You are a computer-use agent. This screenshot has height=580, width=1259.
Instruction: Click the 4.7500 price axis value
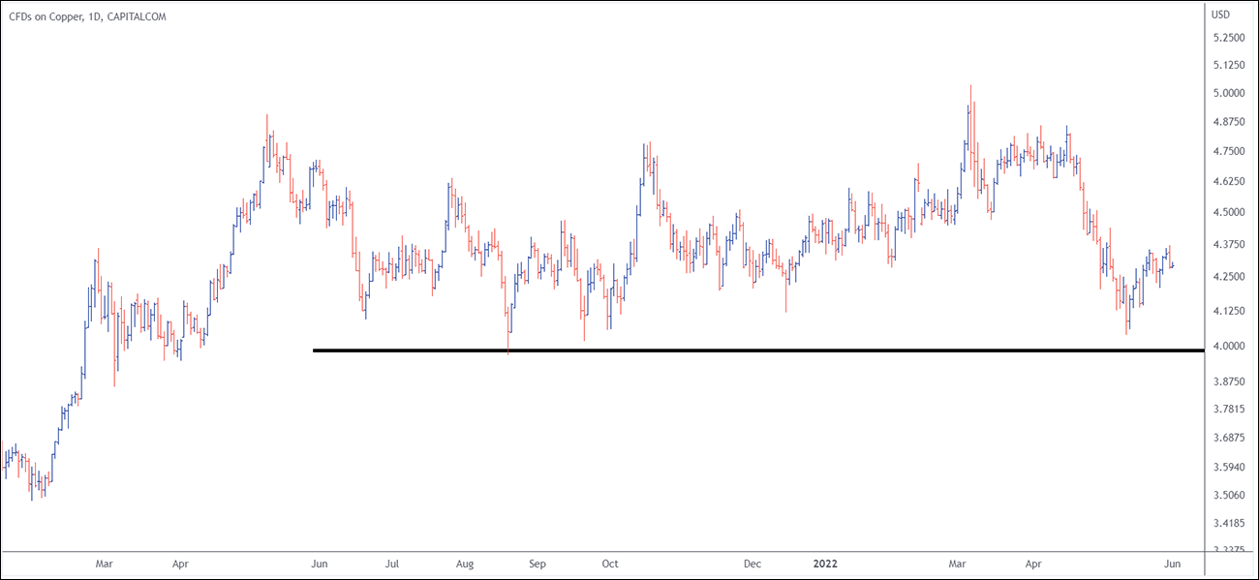[1229, 152]
